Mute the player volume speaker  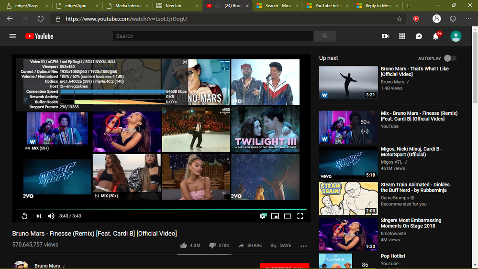pos(51,216)
